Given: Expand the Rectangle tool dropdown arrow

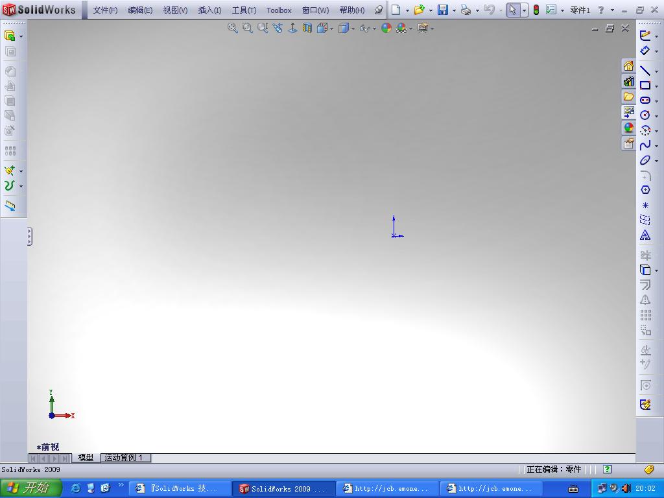Looking at the screenshot, I should coord(657,86).
